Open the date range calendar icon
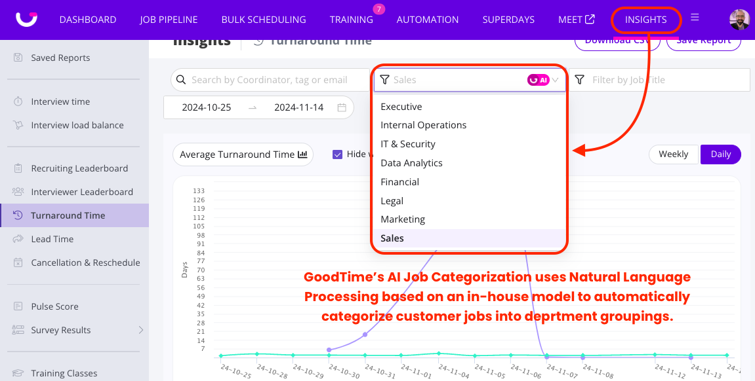The width and height of the screenshot is (755, 381). pos(342,107)
